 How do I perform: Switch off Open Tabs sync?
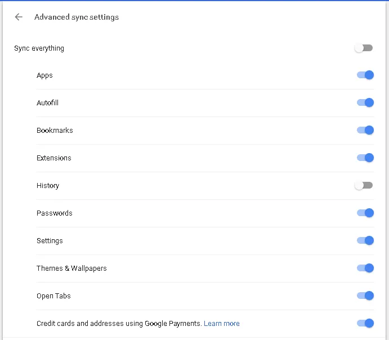tap(365, 296)
